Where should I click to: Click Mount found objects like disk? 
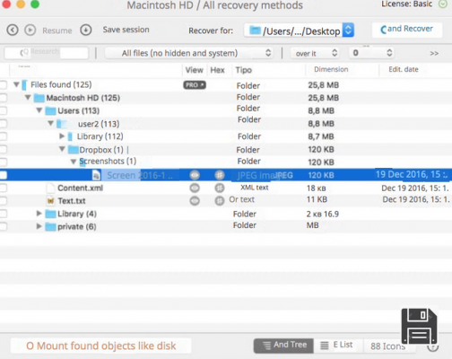[100, 346]
